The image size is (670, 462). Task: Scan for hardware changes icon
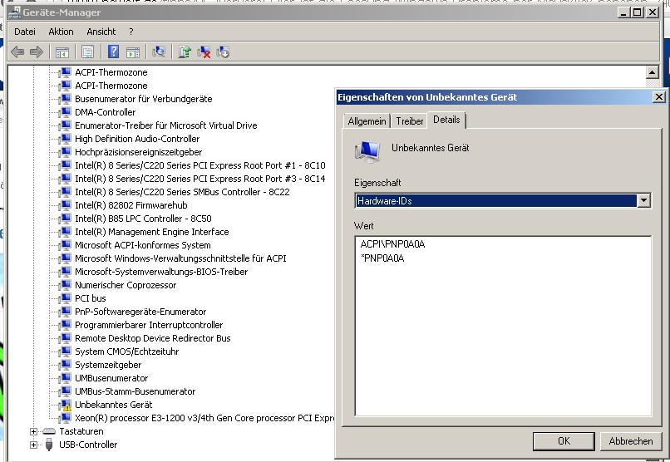[x=159, y=52]
